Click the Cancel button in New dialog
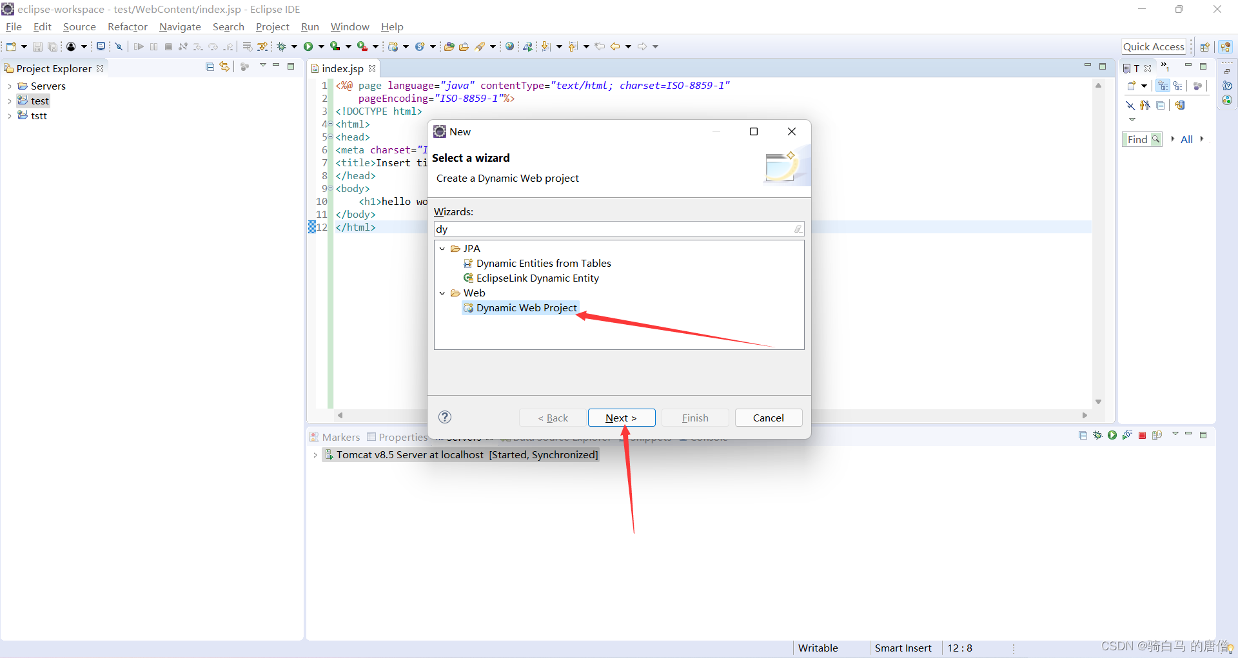This screenshot has height=658, width=1238. tap(769, 418)
